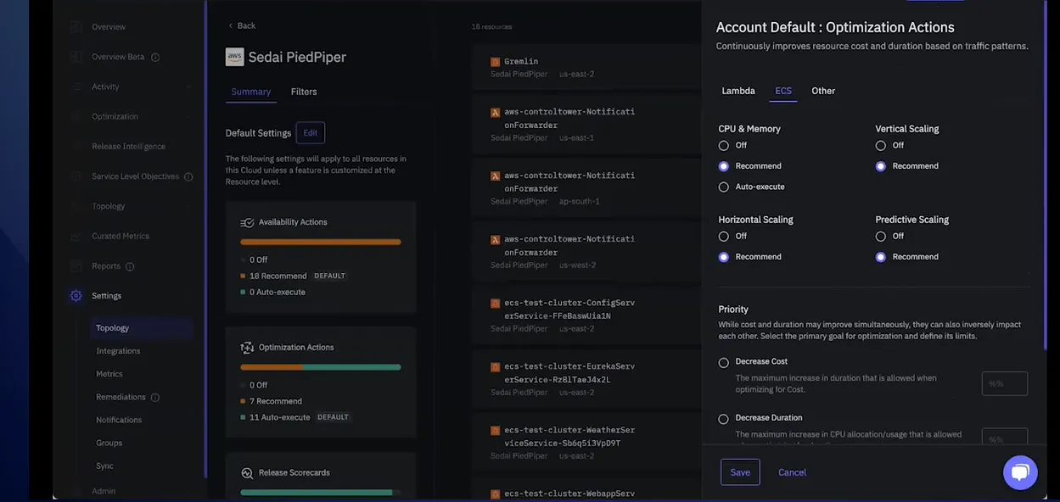This screenshot has width=1060, height=502.
Task: Expand the Optimization sidebar menu
Action: click(188, 116)
